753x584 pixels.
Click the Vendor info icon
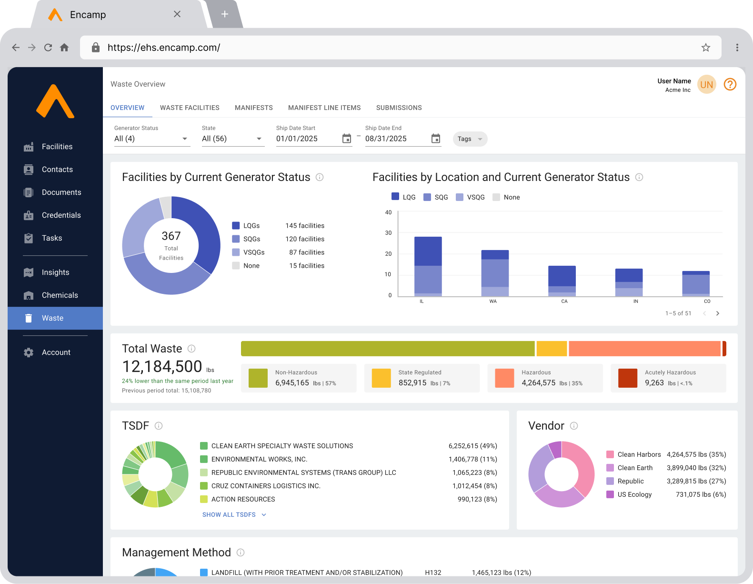pos(574,426)
